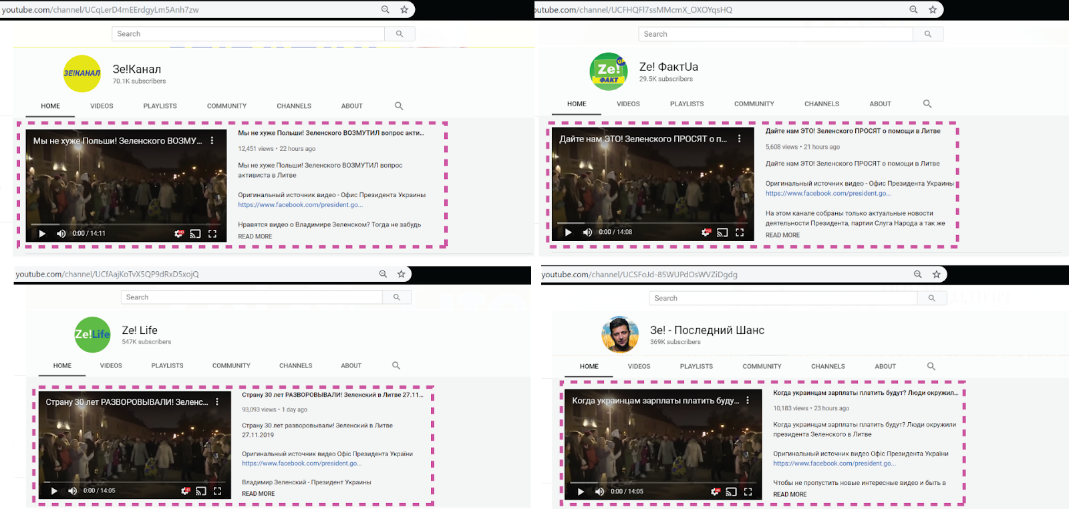Open facebook link in Ze! ФактUa description
The image size is (1069, 509).
(x=828, y=194)
